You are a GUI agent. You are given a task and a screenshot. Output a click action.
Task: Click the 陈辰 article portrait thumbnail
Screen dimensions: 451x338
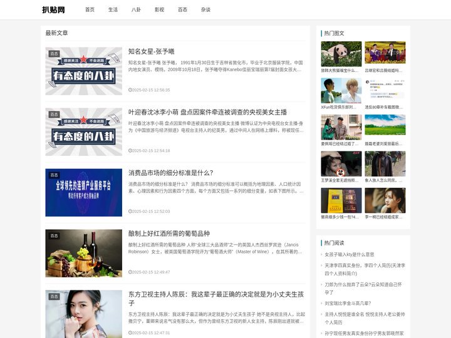pyautogui.click(x=84, y=314)
